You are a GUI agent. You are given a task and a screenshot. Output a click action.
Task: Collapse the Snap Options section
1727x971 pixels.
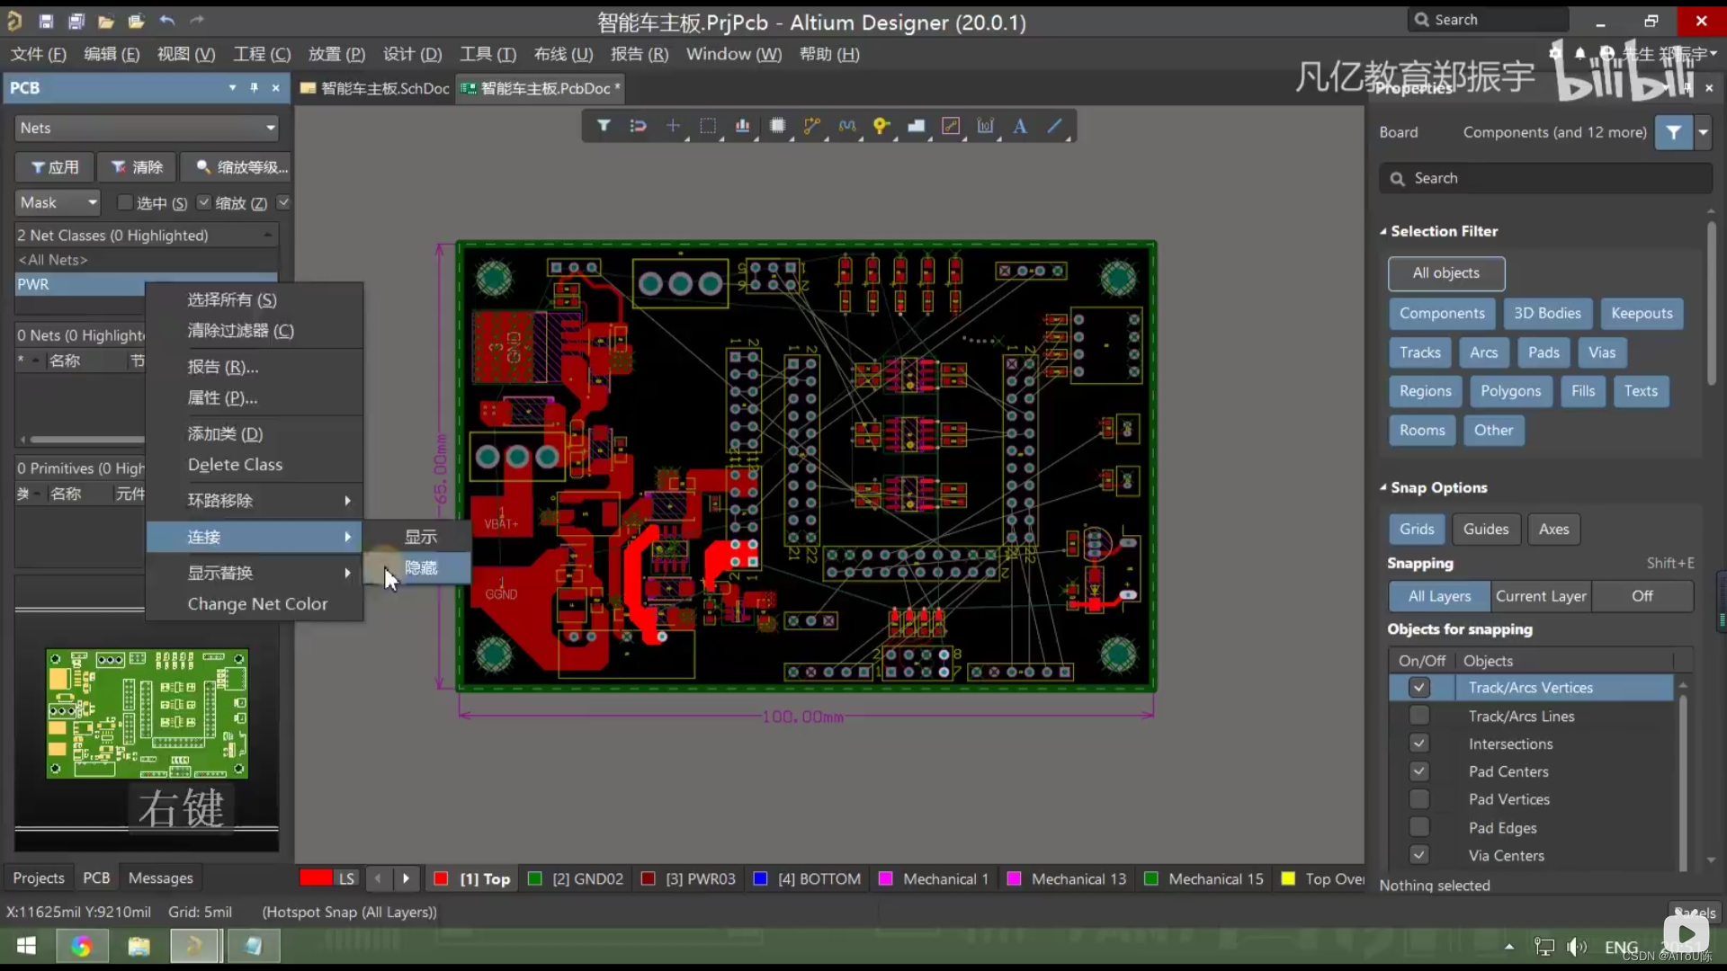point(1383,487)
